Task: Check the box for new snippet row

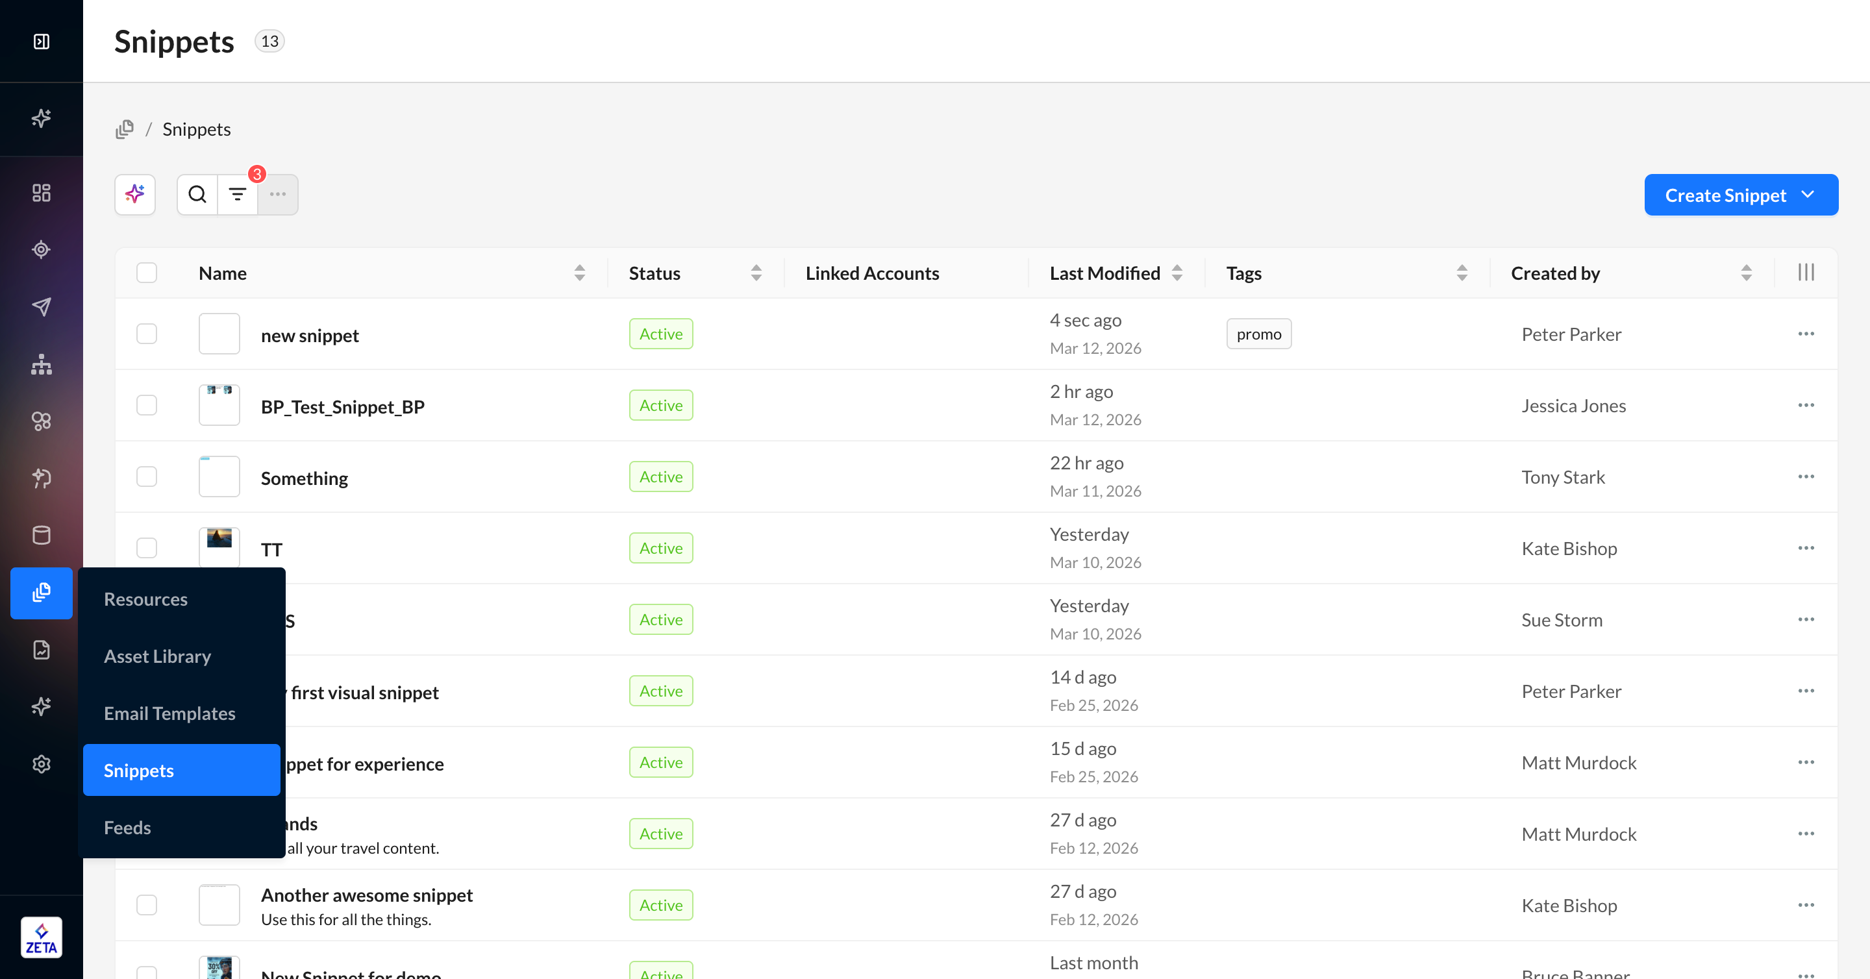Action: point(147,334)
